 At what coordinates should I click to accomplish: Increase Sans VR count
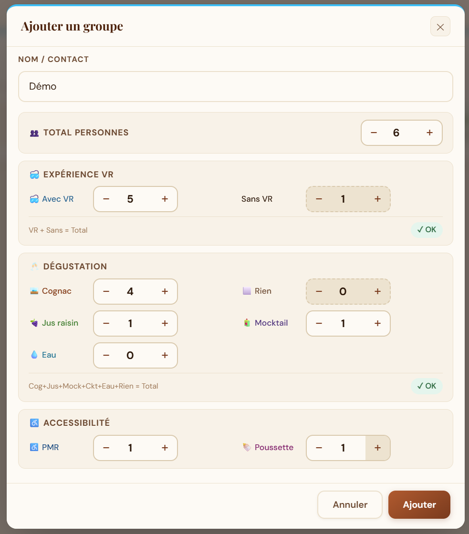(377, 199)
